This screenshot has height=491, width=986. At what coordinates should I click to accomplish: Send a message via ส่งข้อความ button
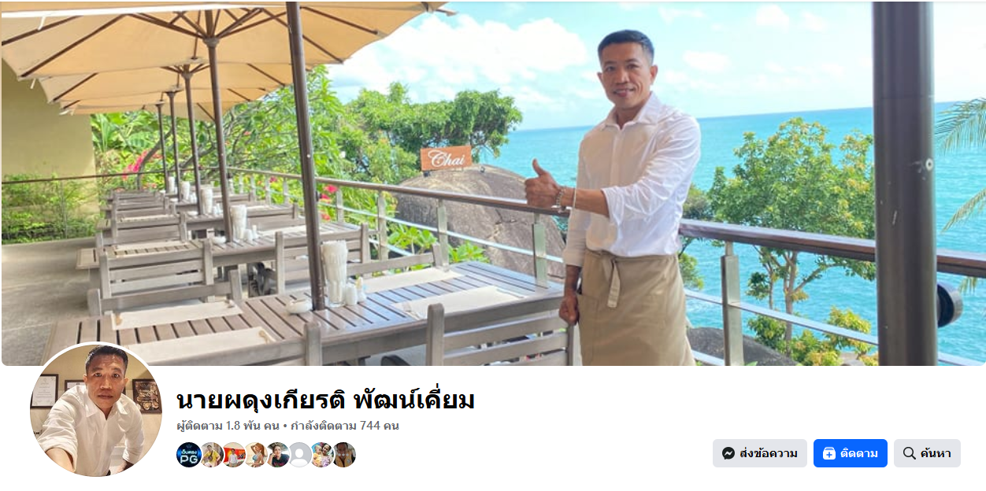click(x=760, y=453)
